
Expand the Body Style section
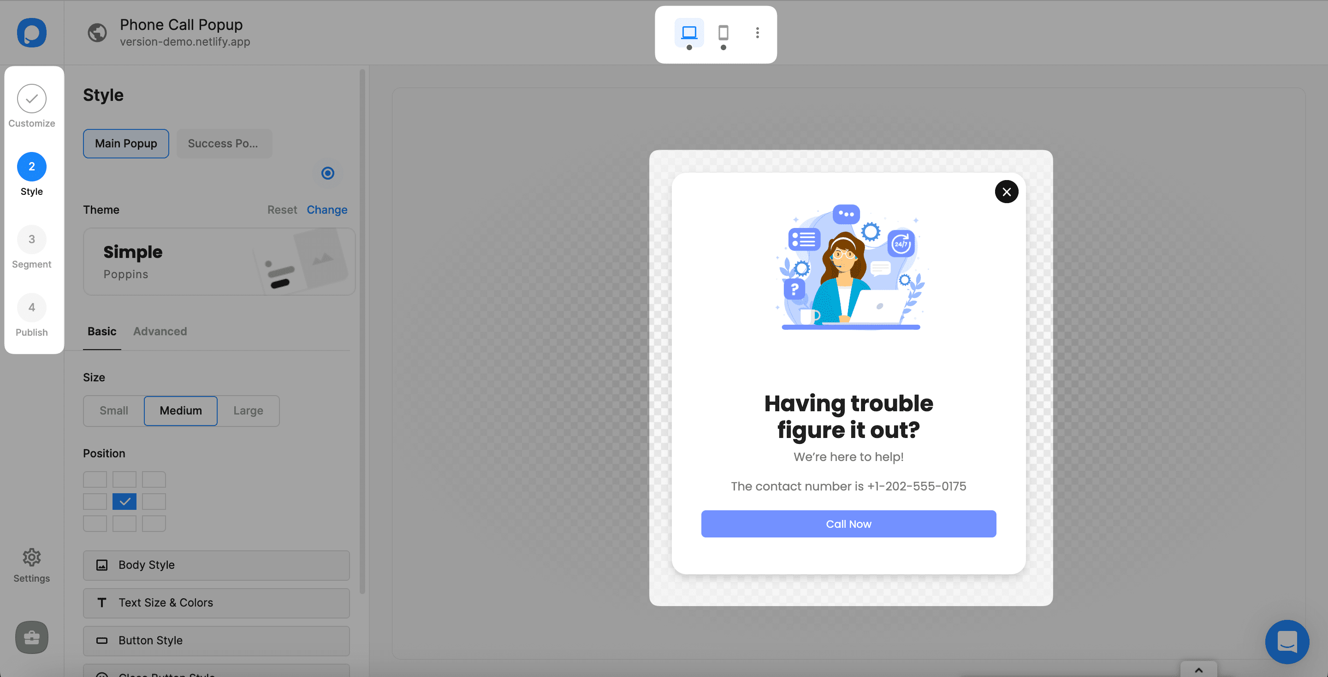tap(216, 564)
